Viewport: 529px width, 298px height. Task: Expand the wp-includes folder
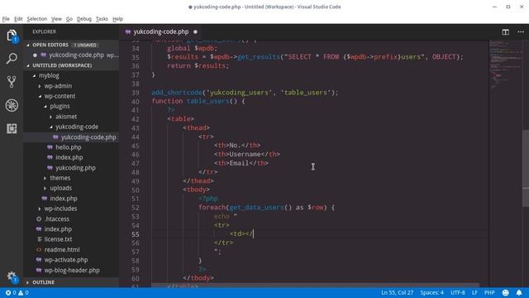(40, 209)
